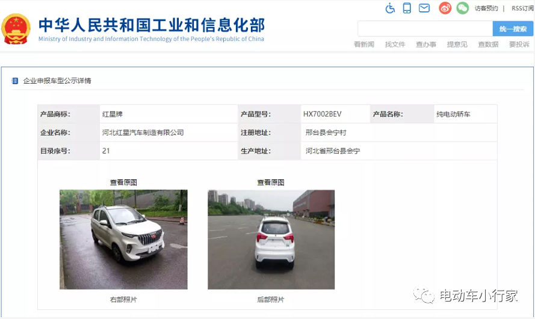Viewport: 535px width, 319px height.
Task: Select the catalog number 21
Action: (x=106, y=151)
